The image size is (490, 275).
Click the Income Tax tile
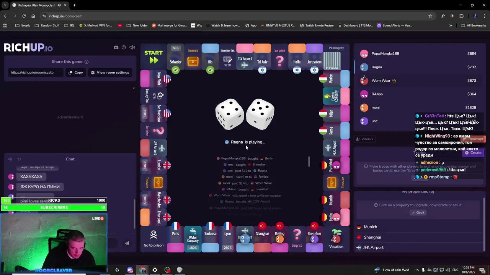pos(227,57)
